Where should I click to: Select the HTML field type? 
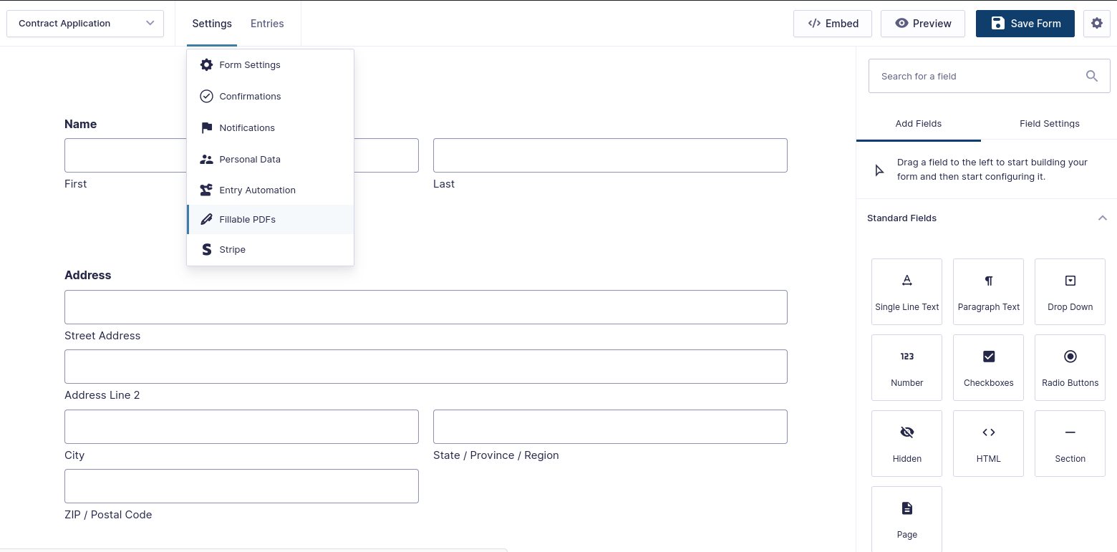[x=988, y=443]
